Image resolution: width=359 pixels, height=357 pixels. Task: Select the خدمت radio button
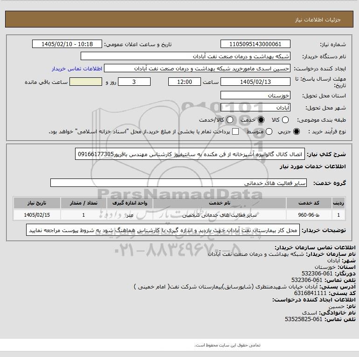tap(261, 120)
